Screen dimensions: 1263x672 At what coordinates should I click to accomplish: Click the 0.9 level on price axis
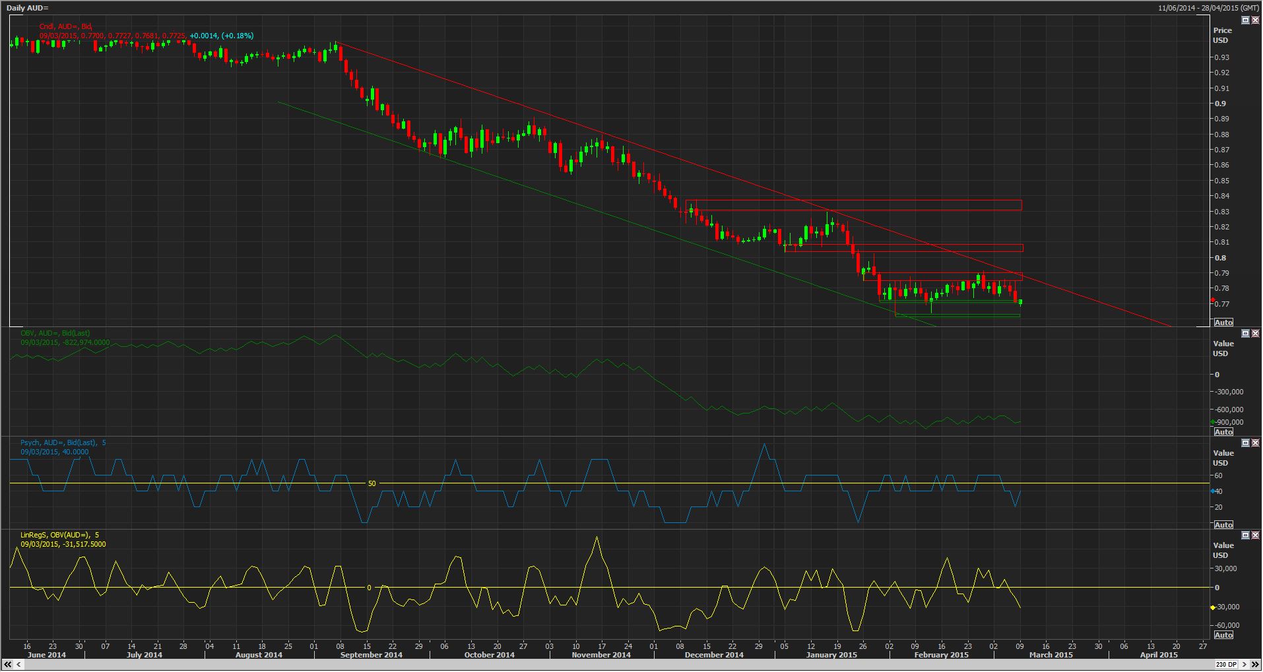pyautogui.click(x=1219, y=104)
